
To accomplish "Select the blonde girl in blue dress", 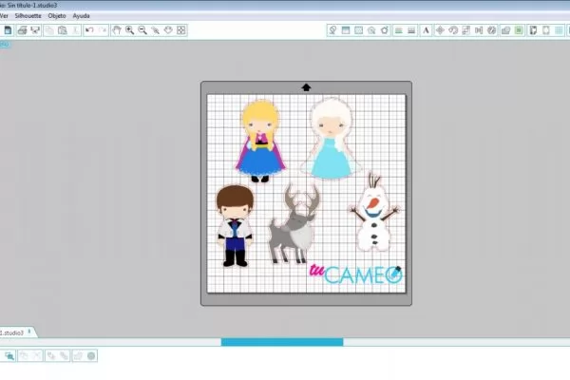I will [260, 141].
